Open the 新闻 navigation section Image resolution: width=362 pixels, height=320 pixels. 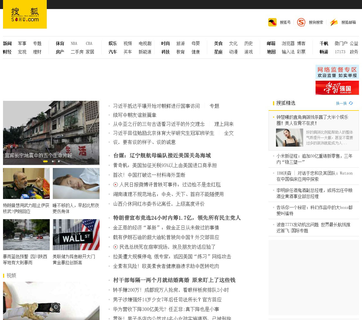(x=7, y=44)
